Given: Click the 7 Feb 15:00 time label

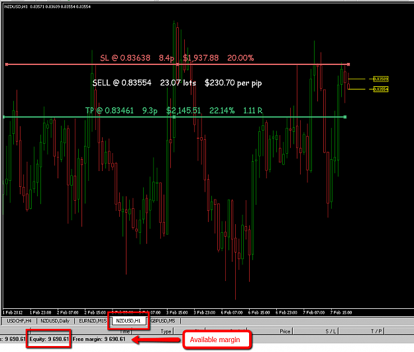Looking at the screenshot, I should pos(341,313).
